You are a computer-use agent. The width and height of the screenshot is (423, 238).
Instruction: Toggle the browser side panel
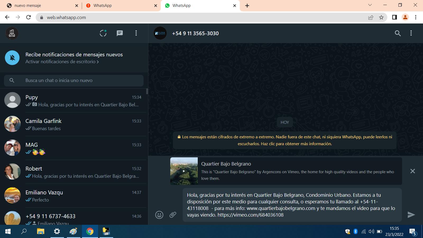(394, 17)
